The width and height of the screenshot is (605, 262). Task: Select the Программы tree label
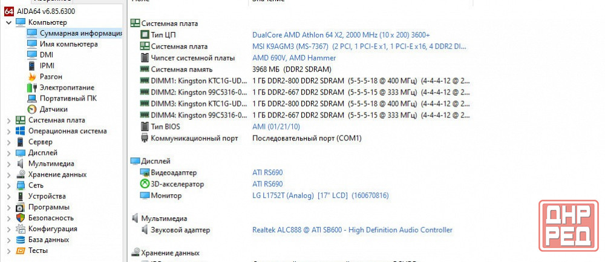[49, 207]
